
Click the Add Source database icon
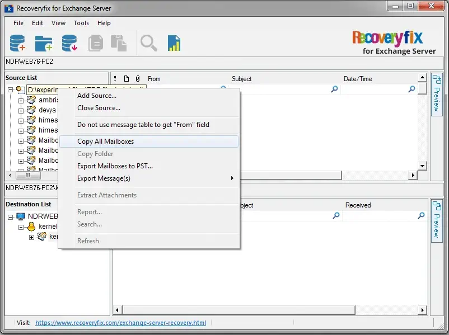point(17,43)
